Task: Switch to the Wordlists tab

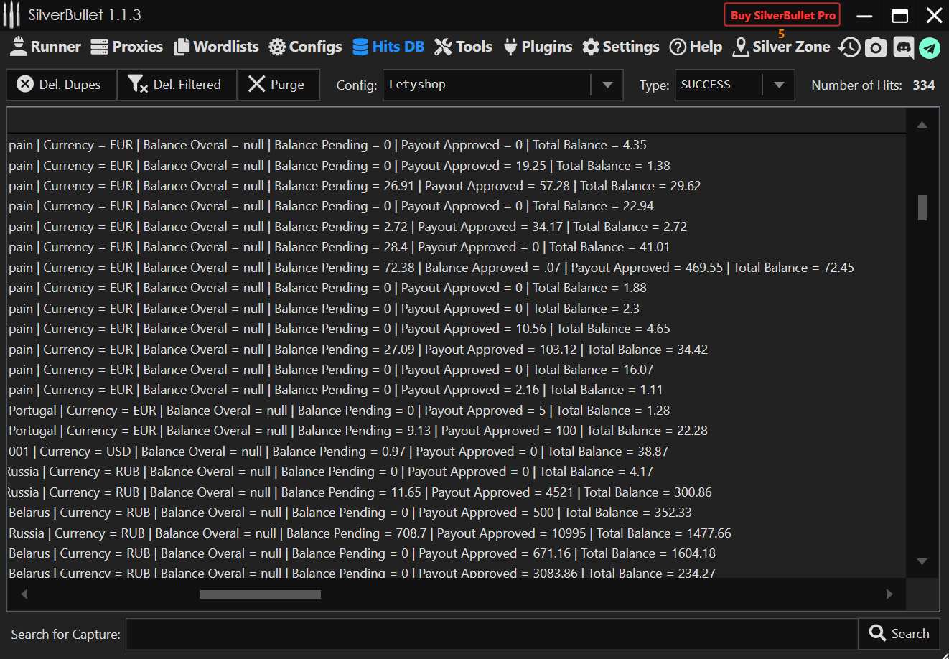Action: [x=216, y=47]
